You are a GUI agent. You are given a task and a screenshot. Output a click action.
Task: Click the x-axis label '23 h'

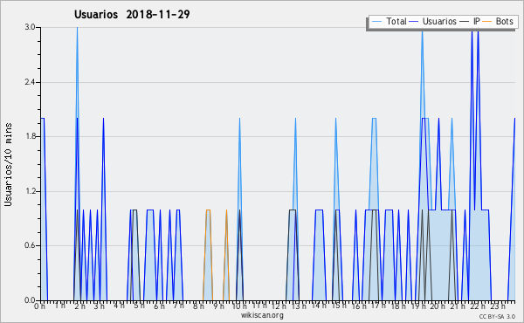(x=498, y=306)
